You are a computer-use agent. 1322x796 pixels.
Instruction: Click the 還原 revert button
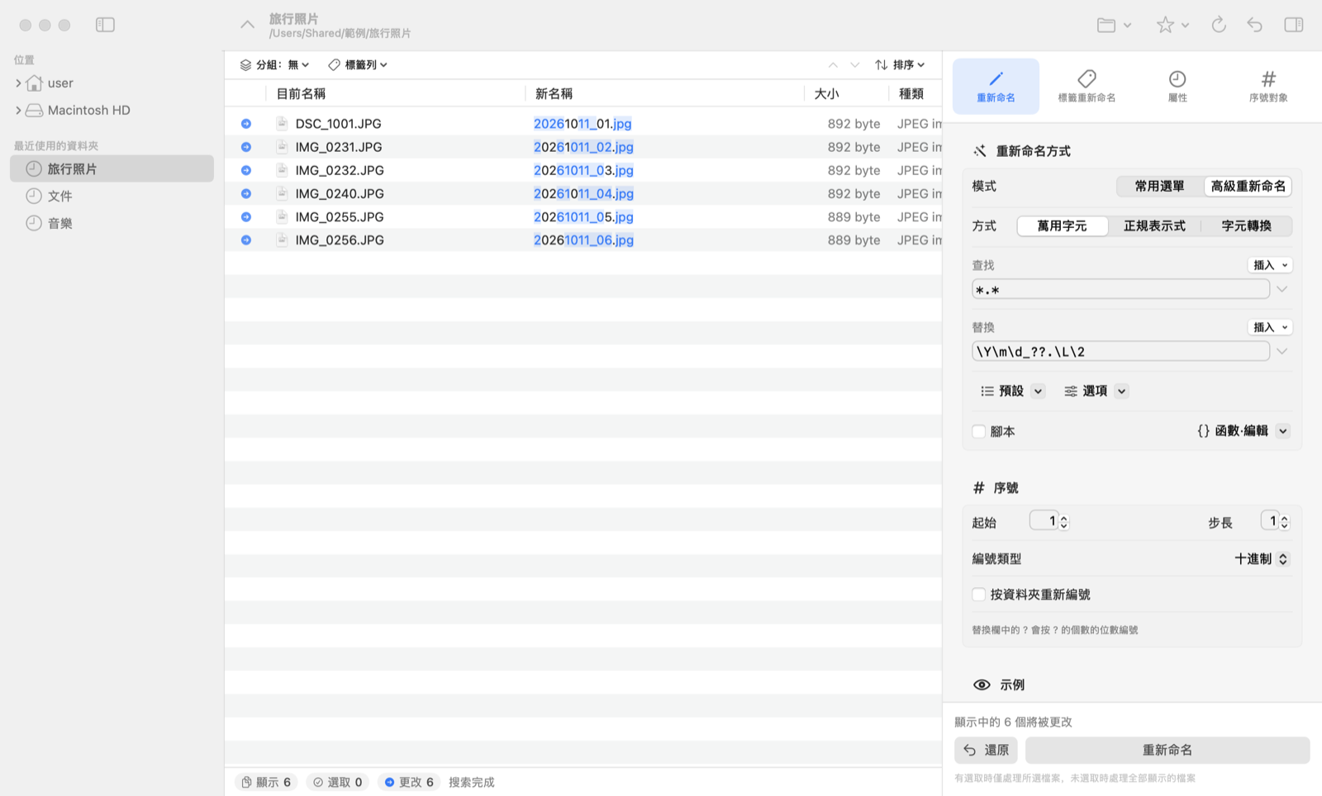986,751
